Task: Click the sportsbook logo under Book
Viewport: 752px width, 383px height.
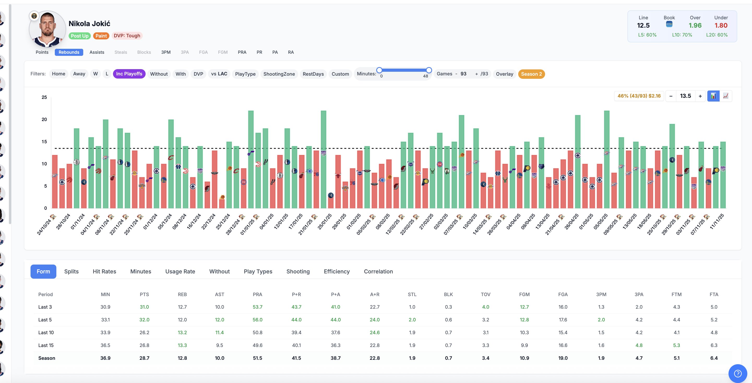Action: [x=669, y=25]
